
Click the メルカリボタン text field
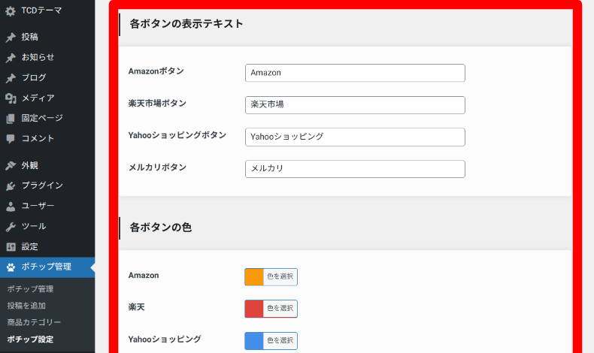coord(355,169)
